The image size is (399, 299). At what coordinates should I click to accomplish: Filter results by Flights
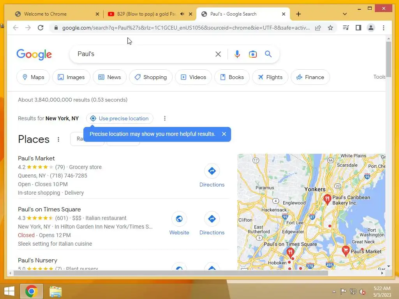coord(270,77)
